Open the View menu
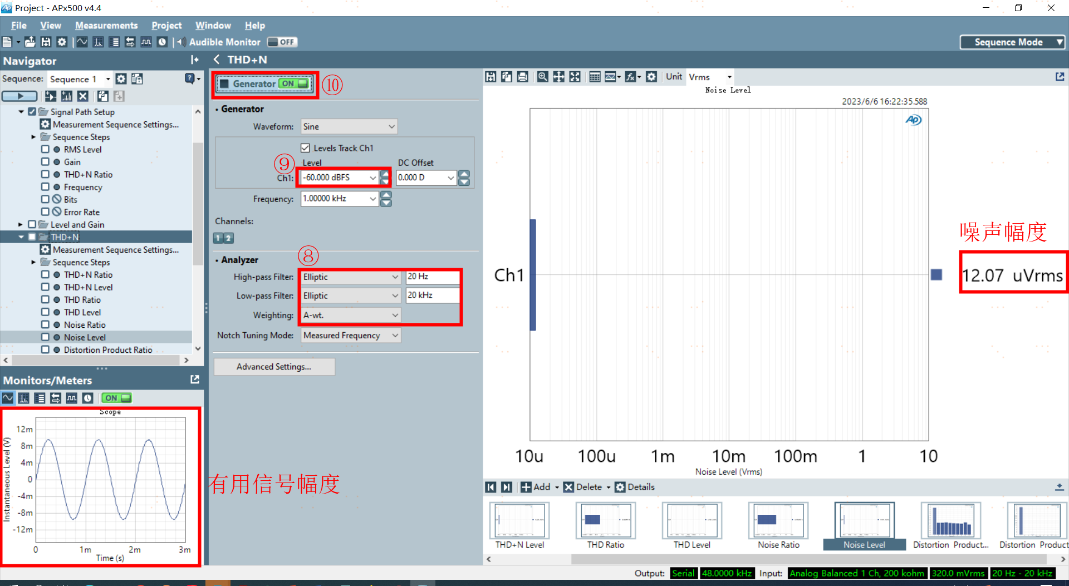The height and width of the screenshot is (586, 1069). (x=51, y=26)
